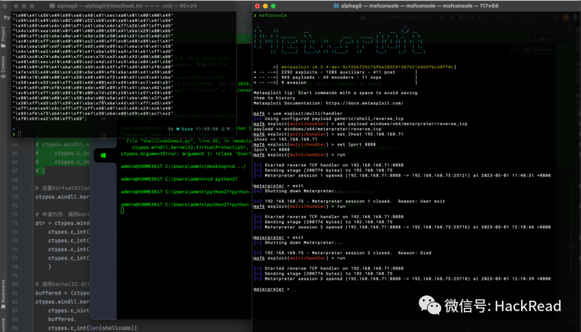Image resolution: width=581 pixels, height=332 pixels.
Task: Click folder icon in msfconsole title bar
Action: point(336,6)
